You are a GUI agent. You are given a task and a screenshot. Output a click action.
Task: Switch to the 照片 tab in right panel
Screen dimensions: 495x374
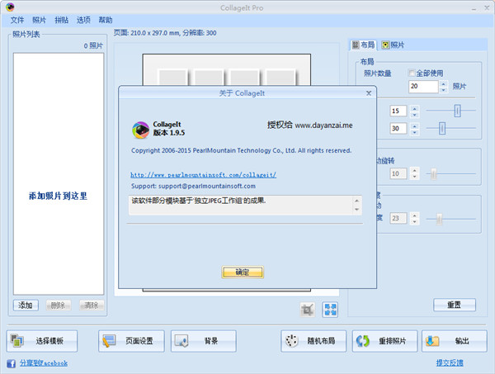393,45
